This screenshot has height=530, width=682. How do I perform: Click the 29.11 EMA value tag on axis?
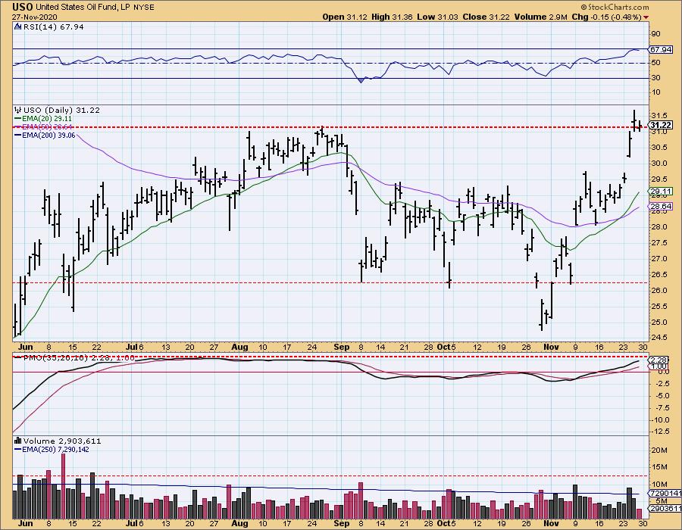pyautogui.click(x=661, y=191)
